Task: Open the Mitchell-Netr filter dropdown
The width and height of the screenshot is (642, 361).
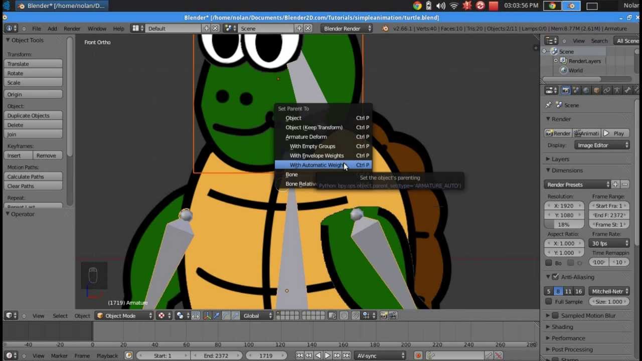Action: point(609,291)
